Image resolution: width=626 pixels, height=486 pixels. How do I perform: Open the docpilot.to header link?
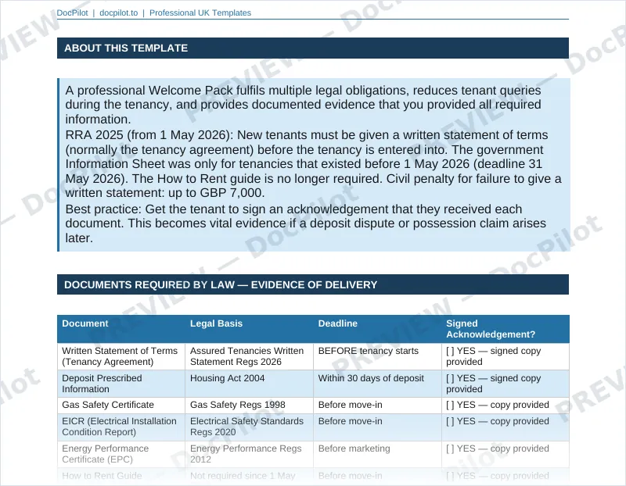[x=119, y=13]
